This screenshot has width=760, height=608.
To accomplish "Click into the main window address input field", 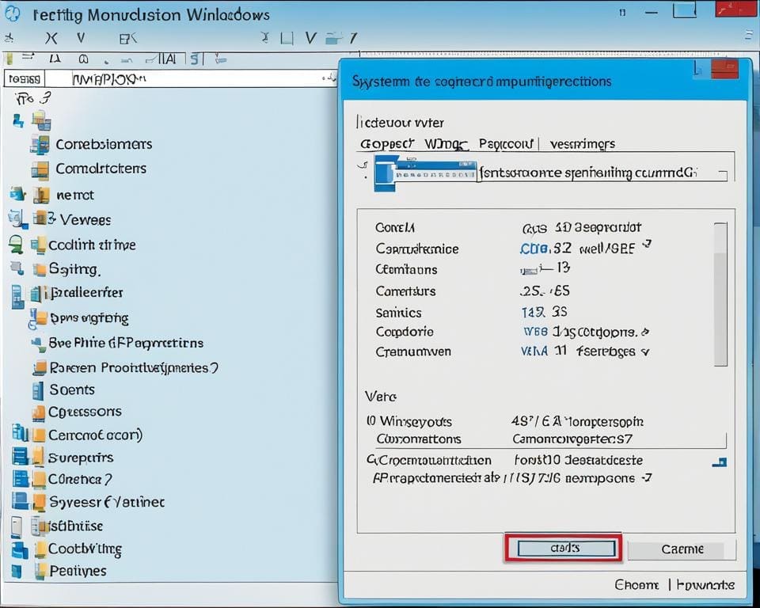I will pyautogui.click(x=191, y=78).
